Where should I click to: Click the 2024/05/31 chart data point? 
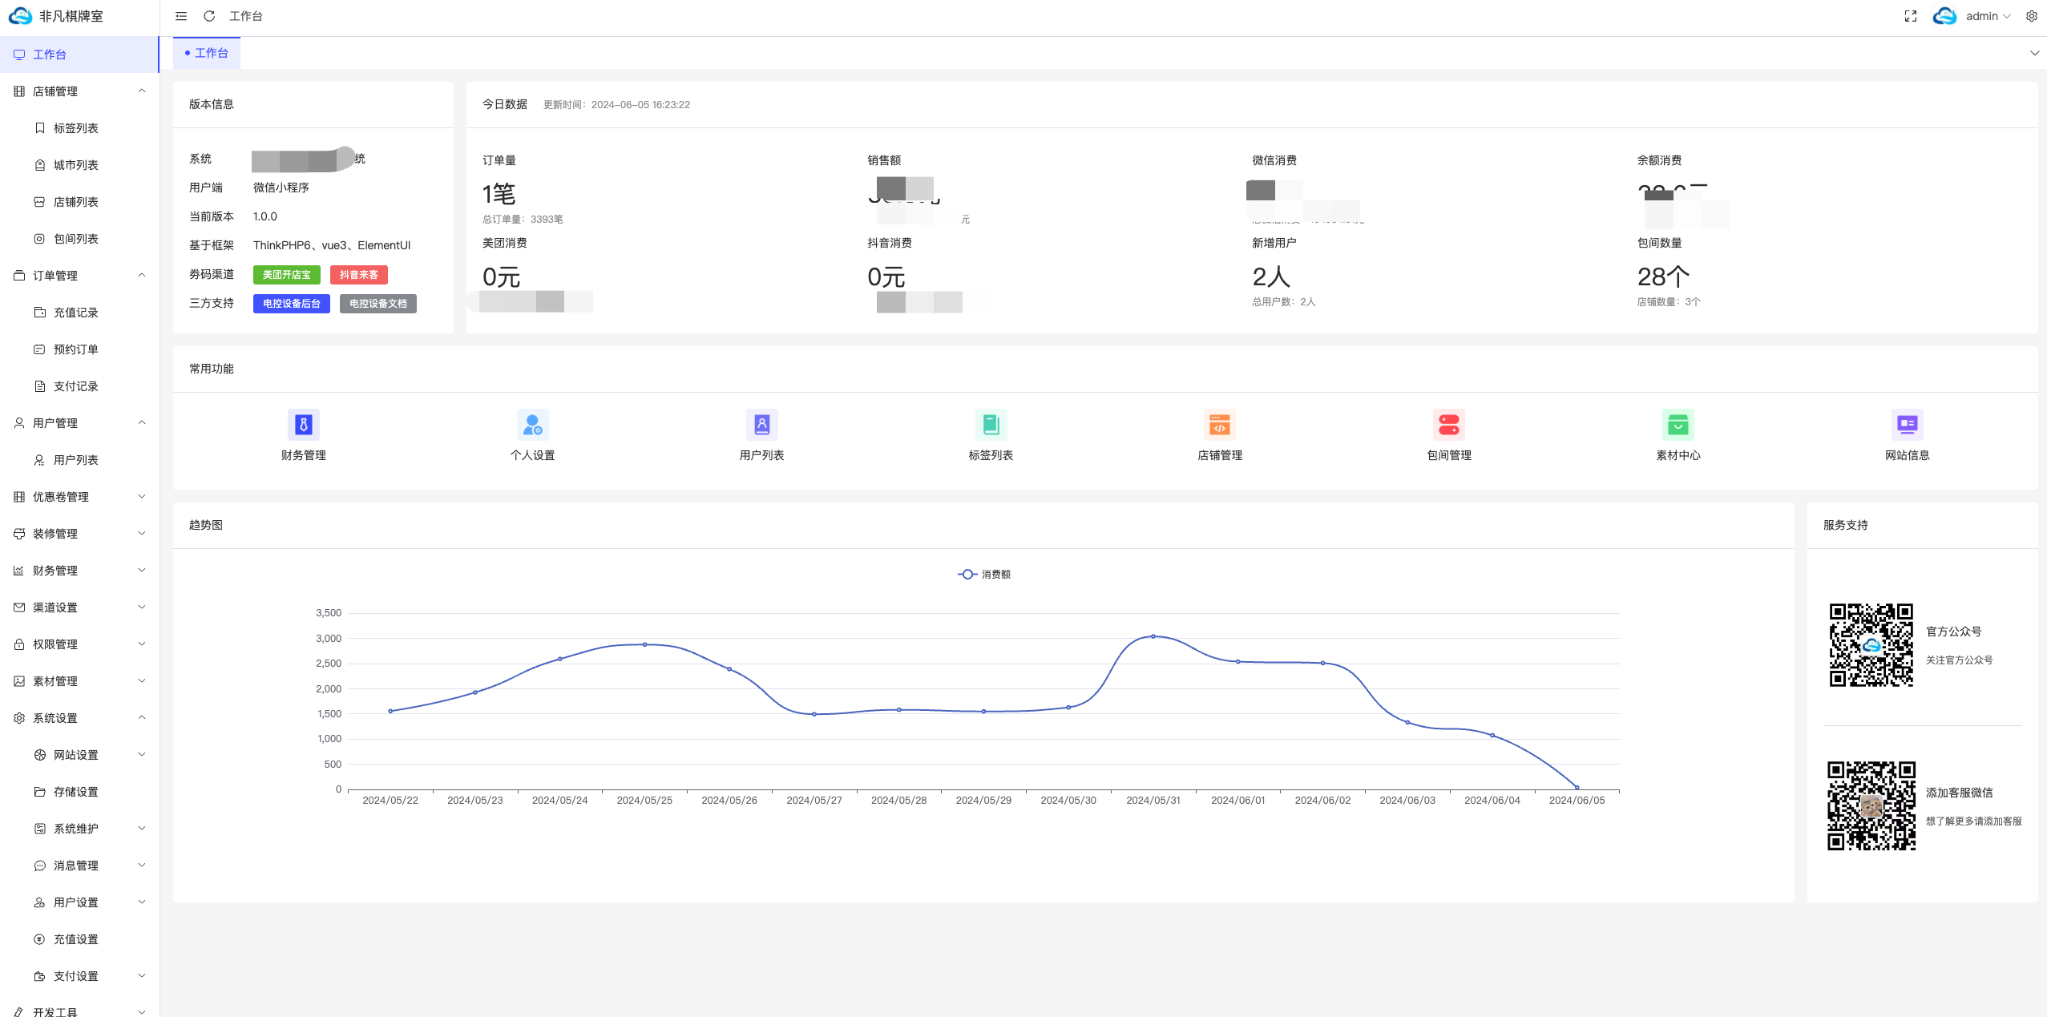(1153, 636)
